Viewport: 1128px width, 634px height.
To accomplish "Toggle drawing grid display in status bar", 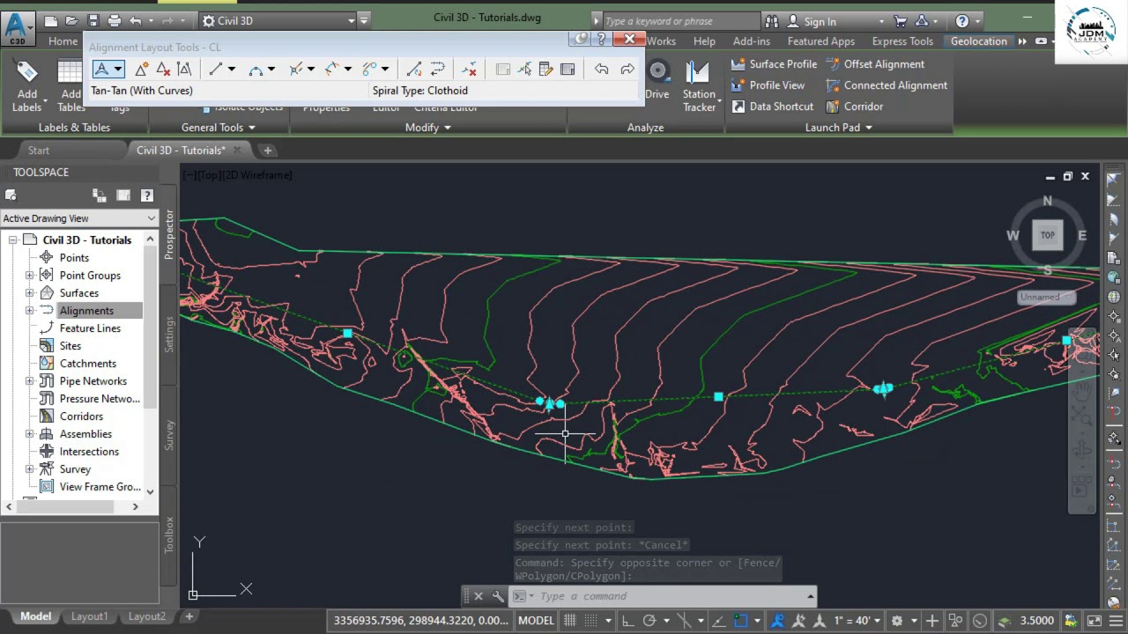I will [x=570, y=620].
